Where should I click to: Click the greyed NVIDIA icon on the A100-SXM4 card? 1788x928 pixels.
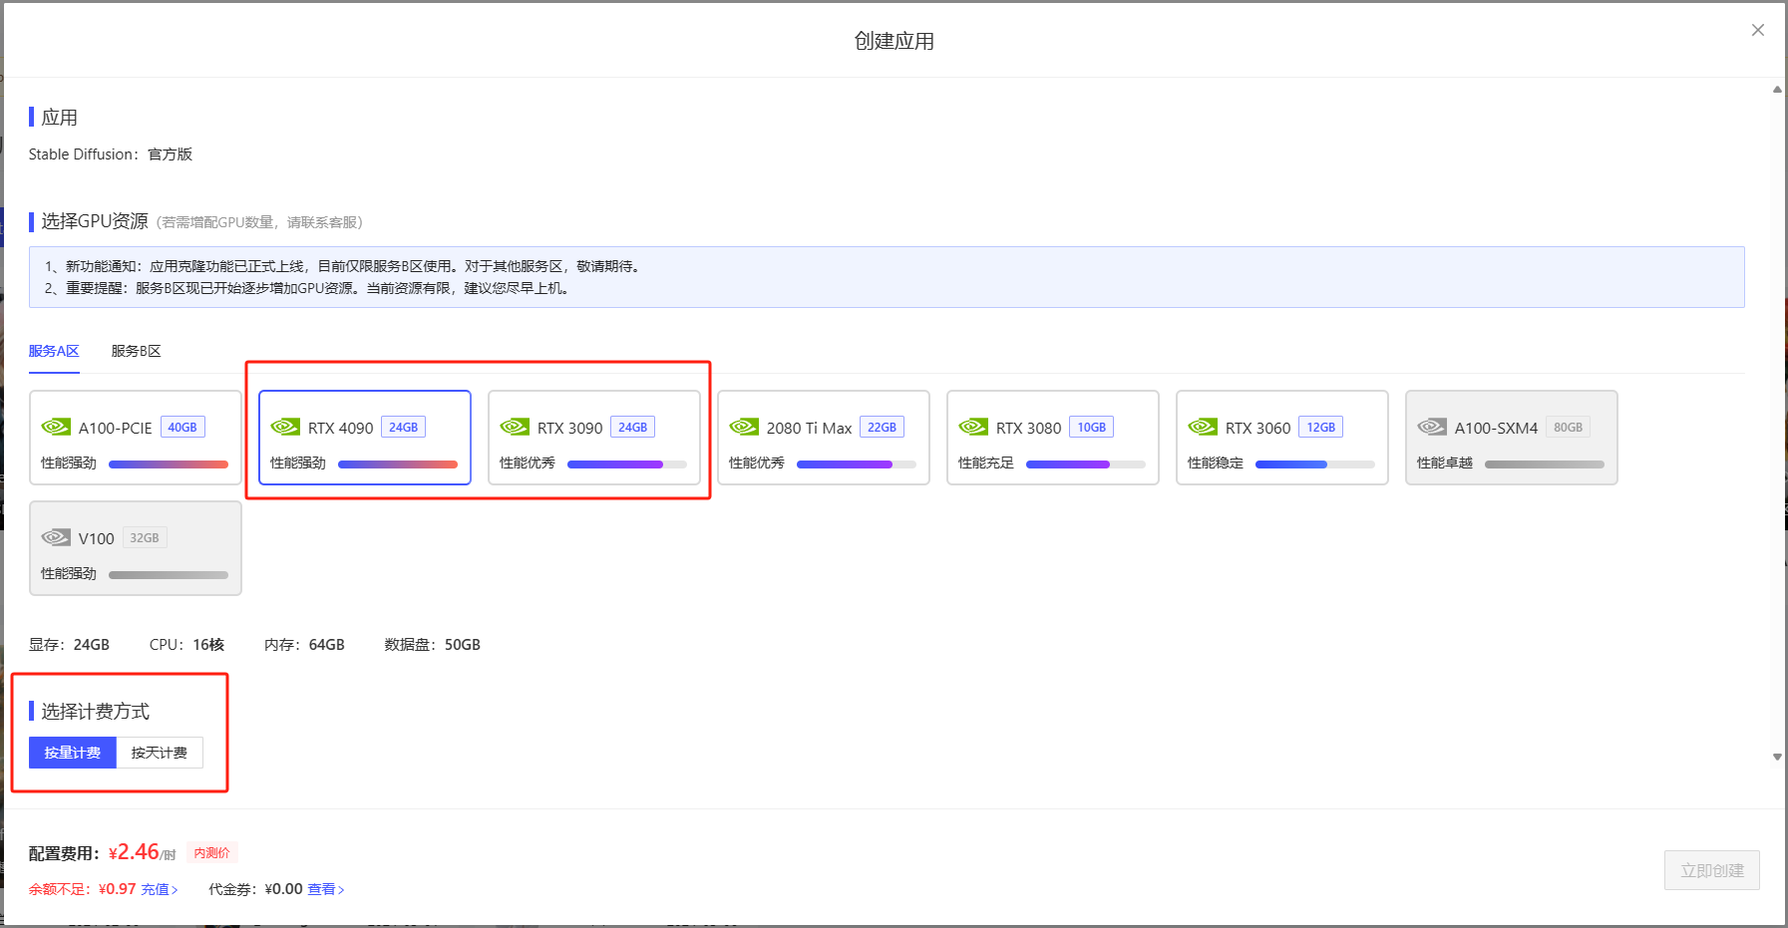coord(1432,427)
